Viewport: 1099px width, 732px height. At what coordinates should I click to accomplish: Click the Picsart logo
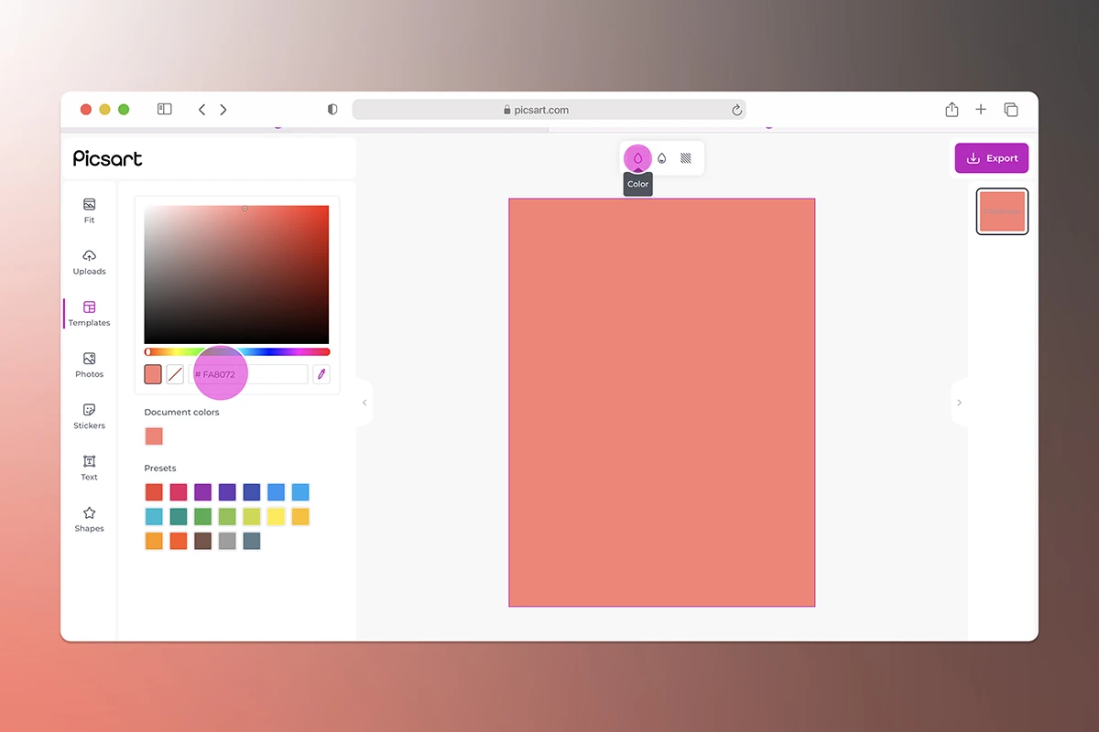[x=107, y=158]
